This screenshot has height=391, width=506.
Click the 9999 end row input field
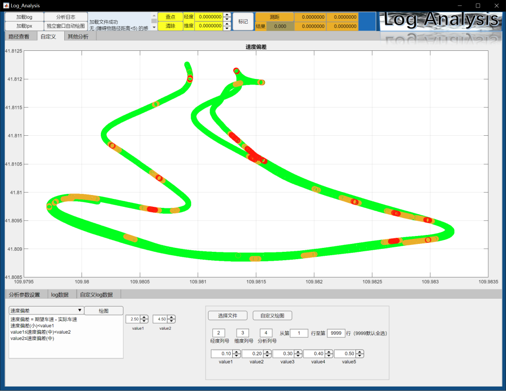(x=336, y=333)
